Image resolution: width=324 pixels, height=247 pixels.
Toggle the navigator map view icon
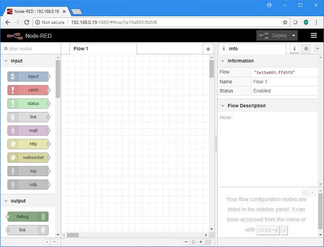(x=208, y=242)
